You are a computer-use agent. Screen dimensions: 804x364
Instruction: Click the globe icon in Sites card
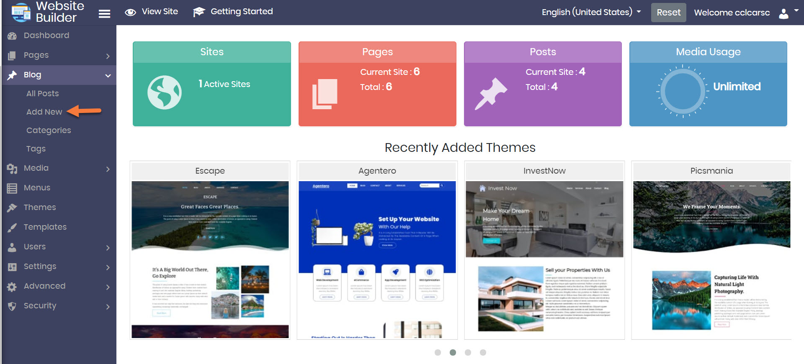click(x=165, y=92)
